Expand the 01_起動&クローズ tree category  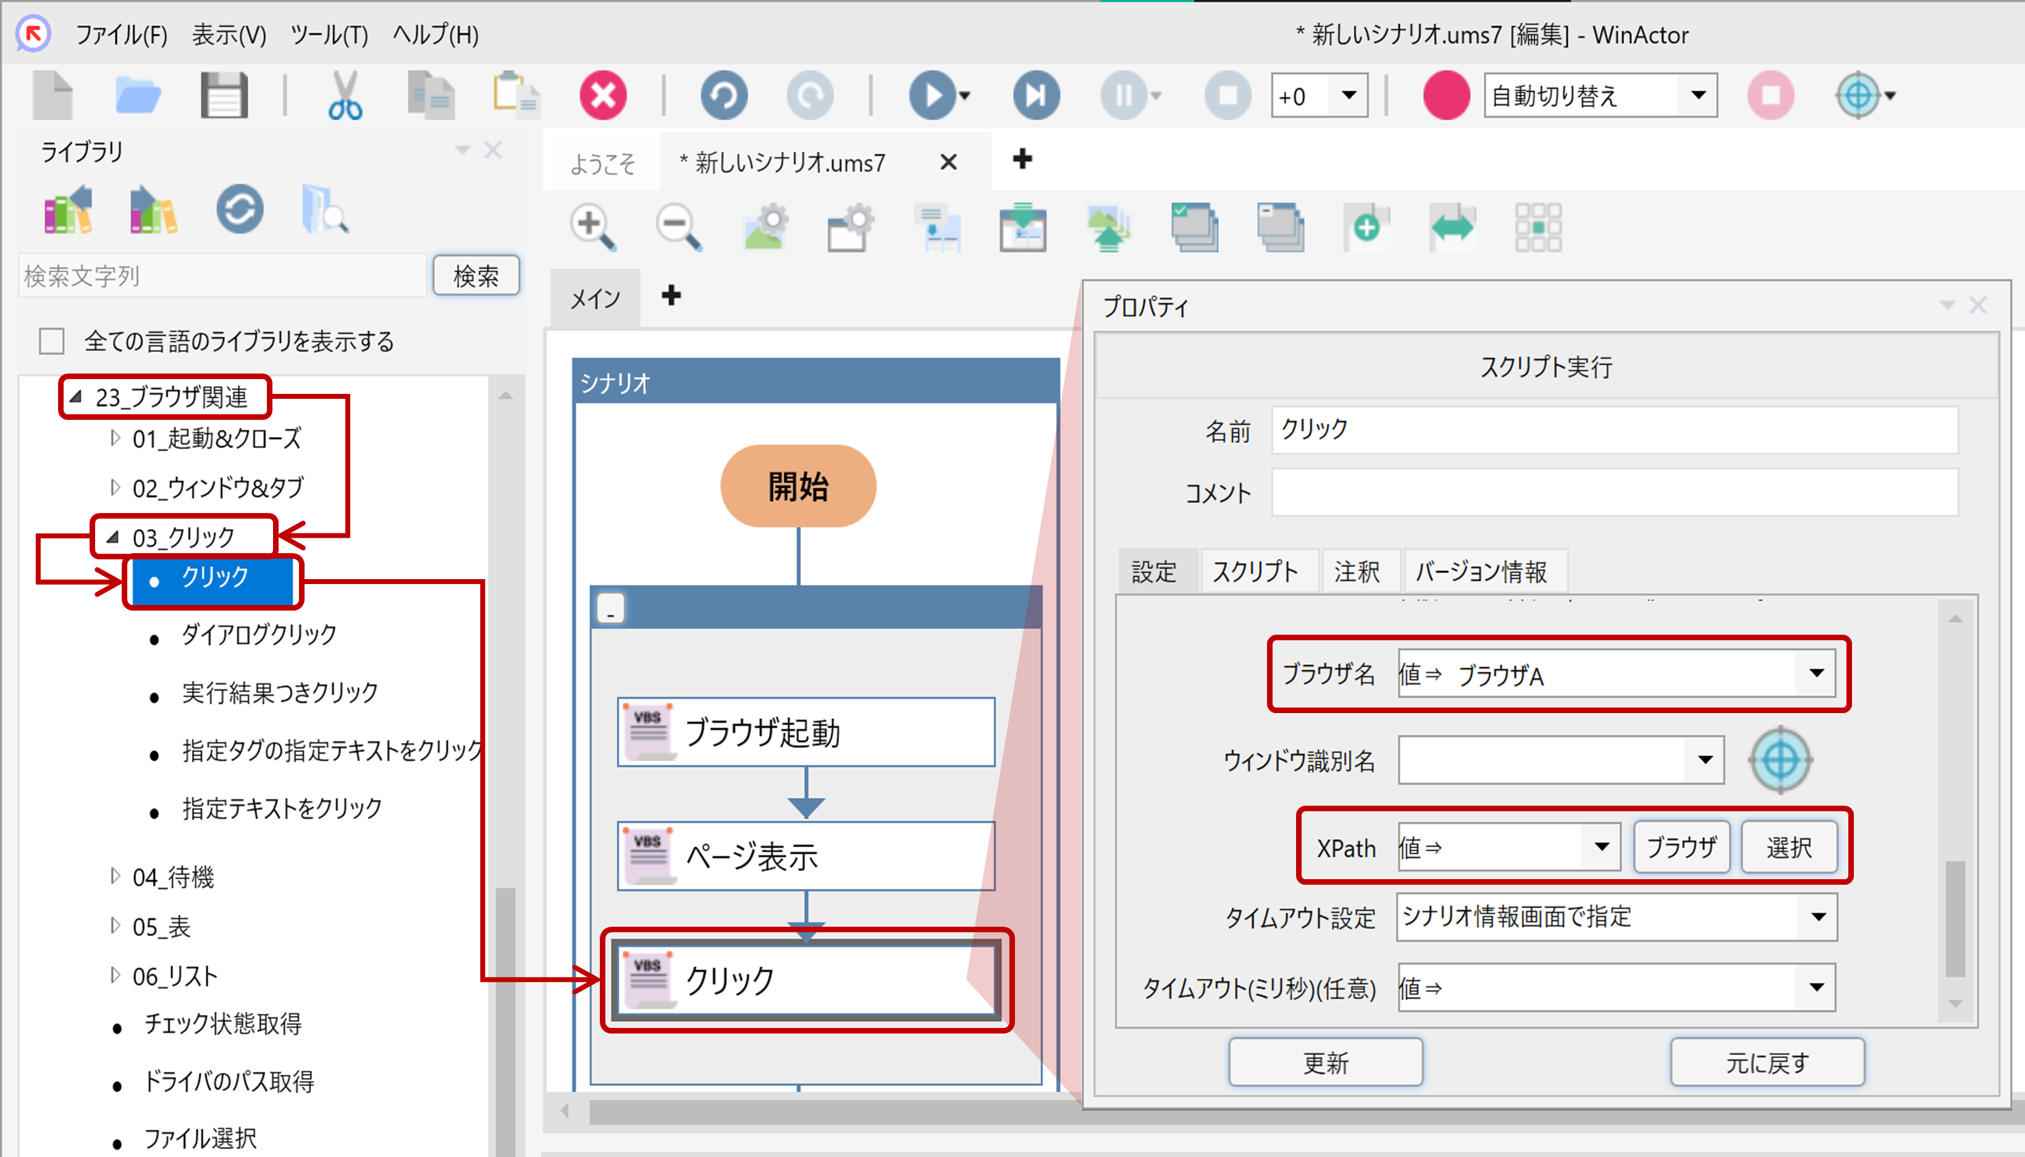click(x=116, y=438)
